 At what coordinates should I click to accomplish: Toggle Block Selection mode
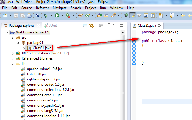pos(146,16)
